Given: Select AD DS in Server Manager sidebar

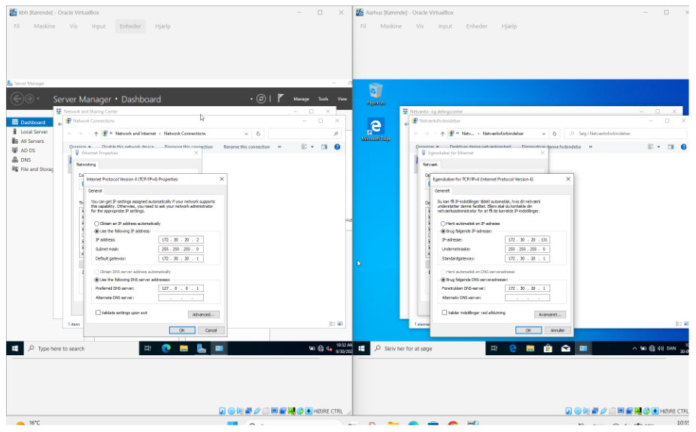Looking at the screenshot, I should [28, 151].
